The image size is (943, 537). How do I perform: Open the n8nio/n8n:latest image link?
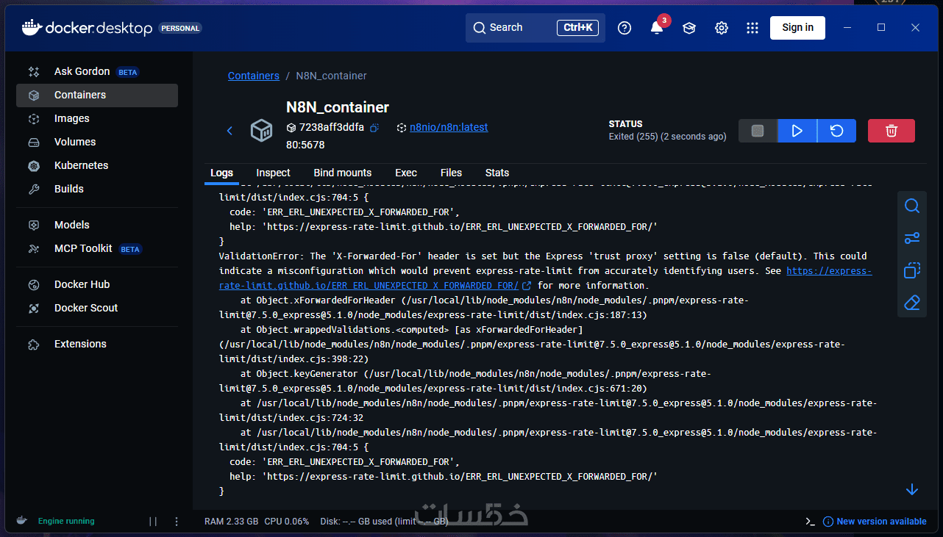point(449,127)
